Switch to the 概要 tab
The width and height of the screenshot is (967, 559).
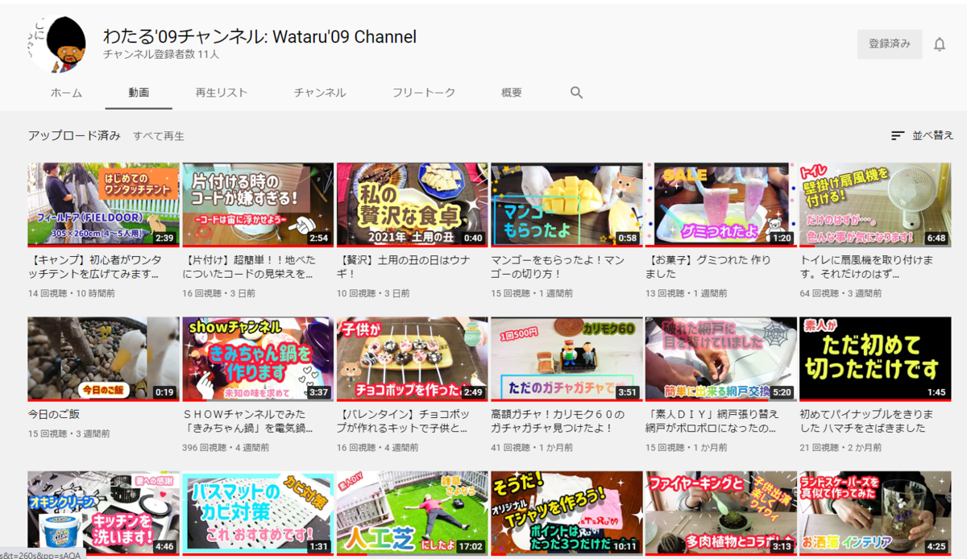click(x=512, y=93)
